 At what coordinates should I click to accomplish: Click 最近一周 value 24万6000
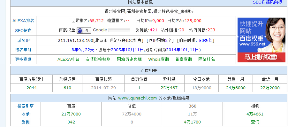click(x=236, y=88)
